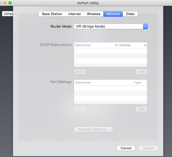Viewport: 172px width, 157px height.
Task: Open Network Options dialog
Action: 93,129
